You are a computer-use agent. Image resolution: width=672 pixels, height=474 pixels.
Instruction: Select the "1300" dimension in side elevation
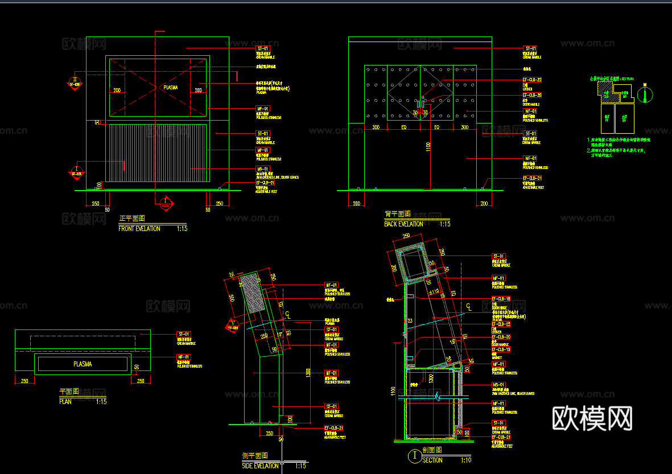pos(308,372)
